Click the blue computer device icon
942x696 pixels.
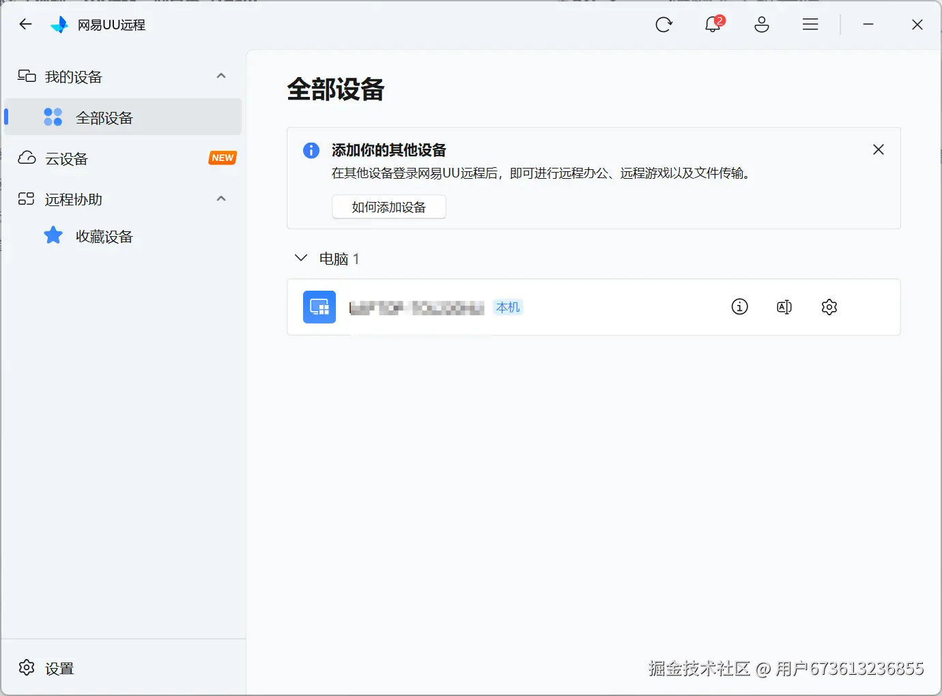coord(319,307)
